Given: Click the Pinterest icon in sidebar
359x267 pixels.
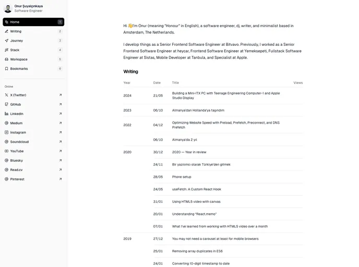Looking at the screenshot, I should (x=6, y=179).
